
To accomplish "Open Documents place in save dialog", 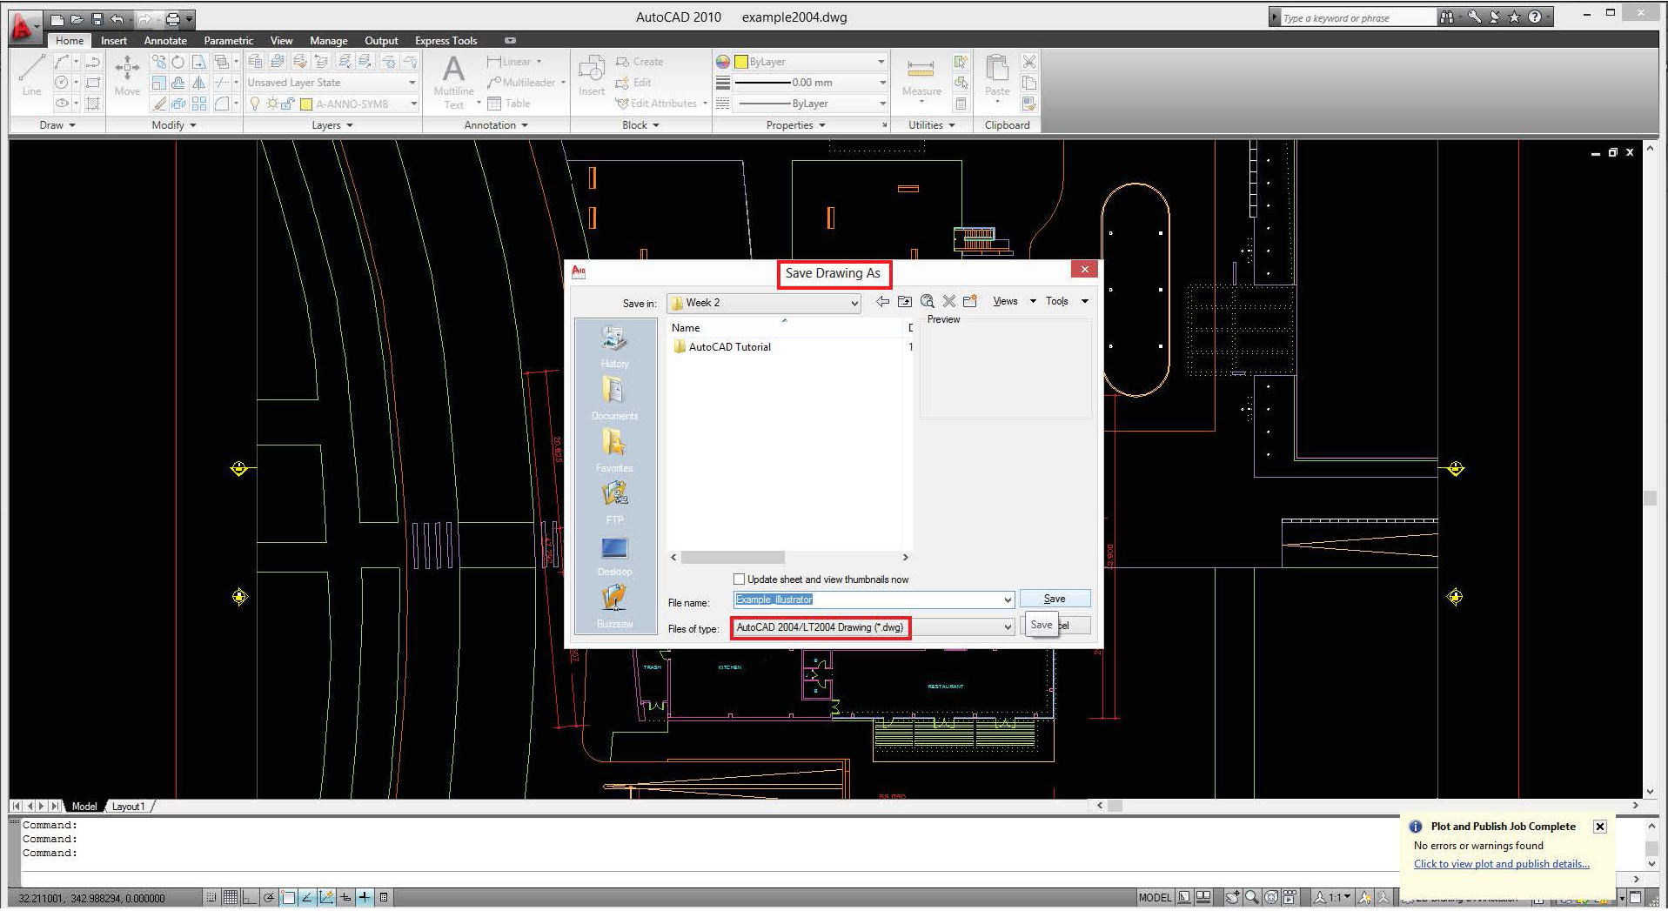I will coord(614,399).
